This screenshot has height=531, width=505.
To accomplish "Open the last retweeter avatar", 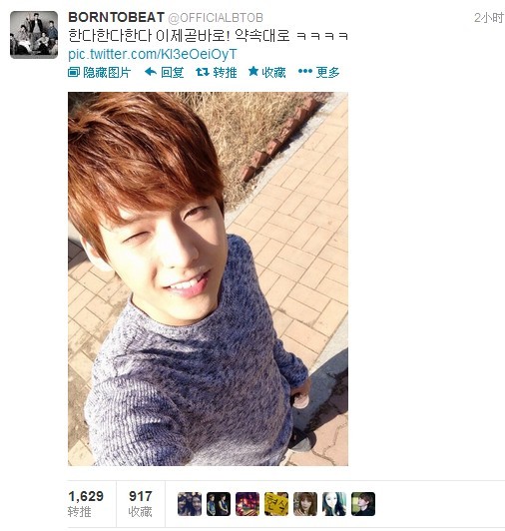I will point(363,504).
